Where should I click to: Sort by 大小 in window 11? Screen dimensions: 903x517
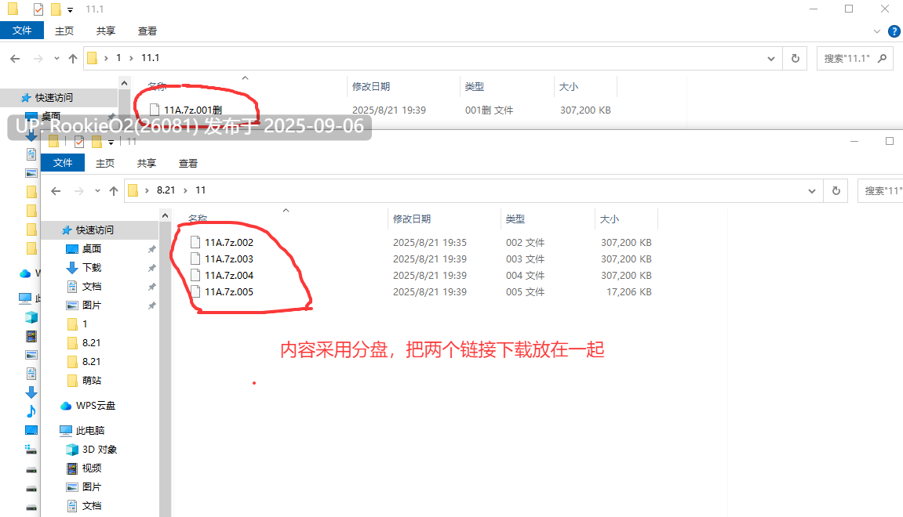610,219
